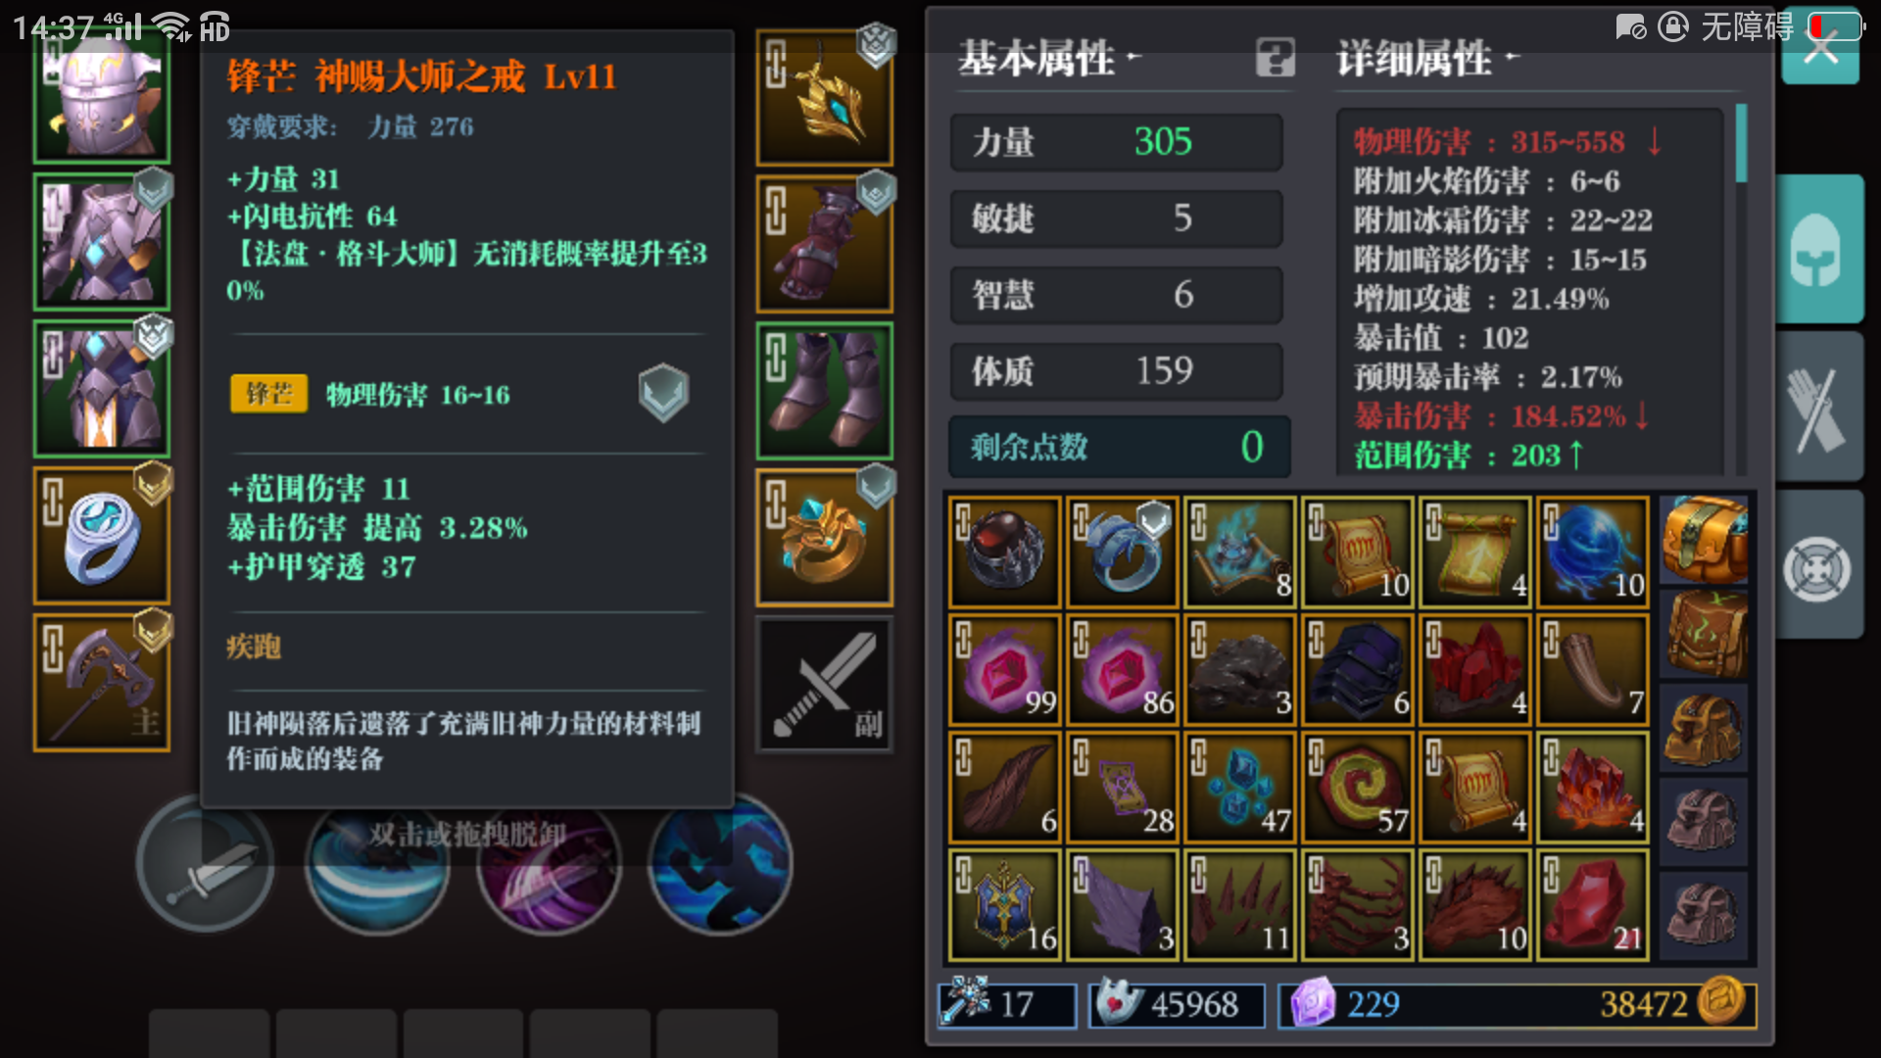This screenshot has height=1058, width=1881.
Task: Click the 力量 305 attribute field
Action: click(1116, 142)
